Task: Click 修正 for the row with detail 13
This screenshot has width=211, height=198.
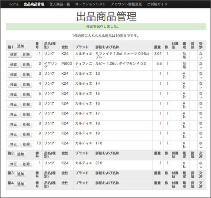Action: point(14,75)
